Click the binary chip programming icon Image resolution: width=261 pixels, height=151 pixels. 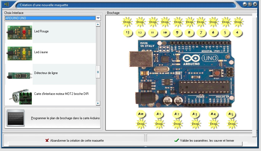(x=16, y=118)
